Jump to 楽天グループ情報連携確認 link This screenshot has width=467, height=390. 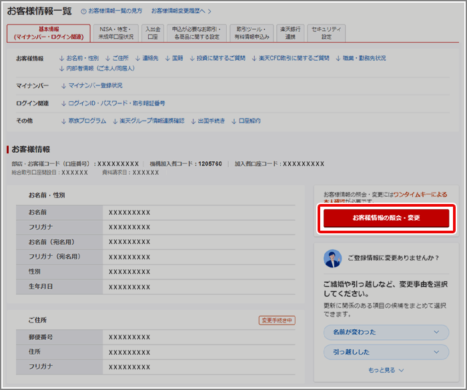pos(148,121)
